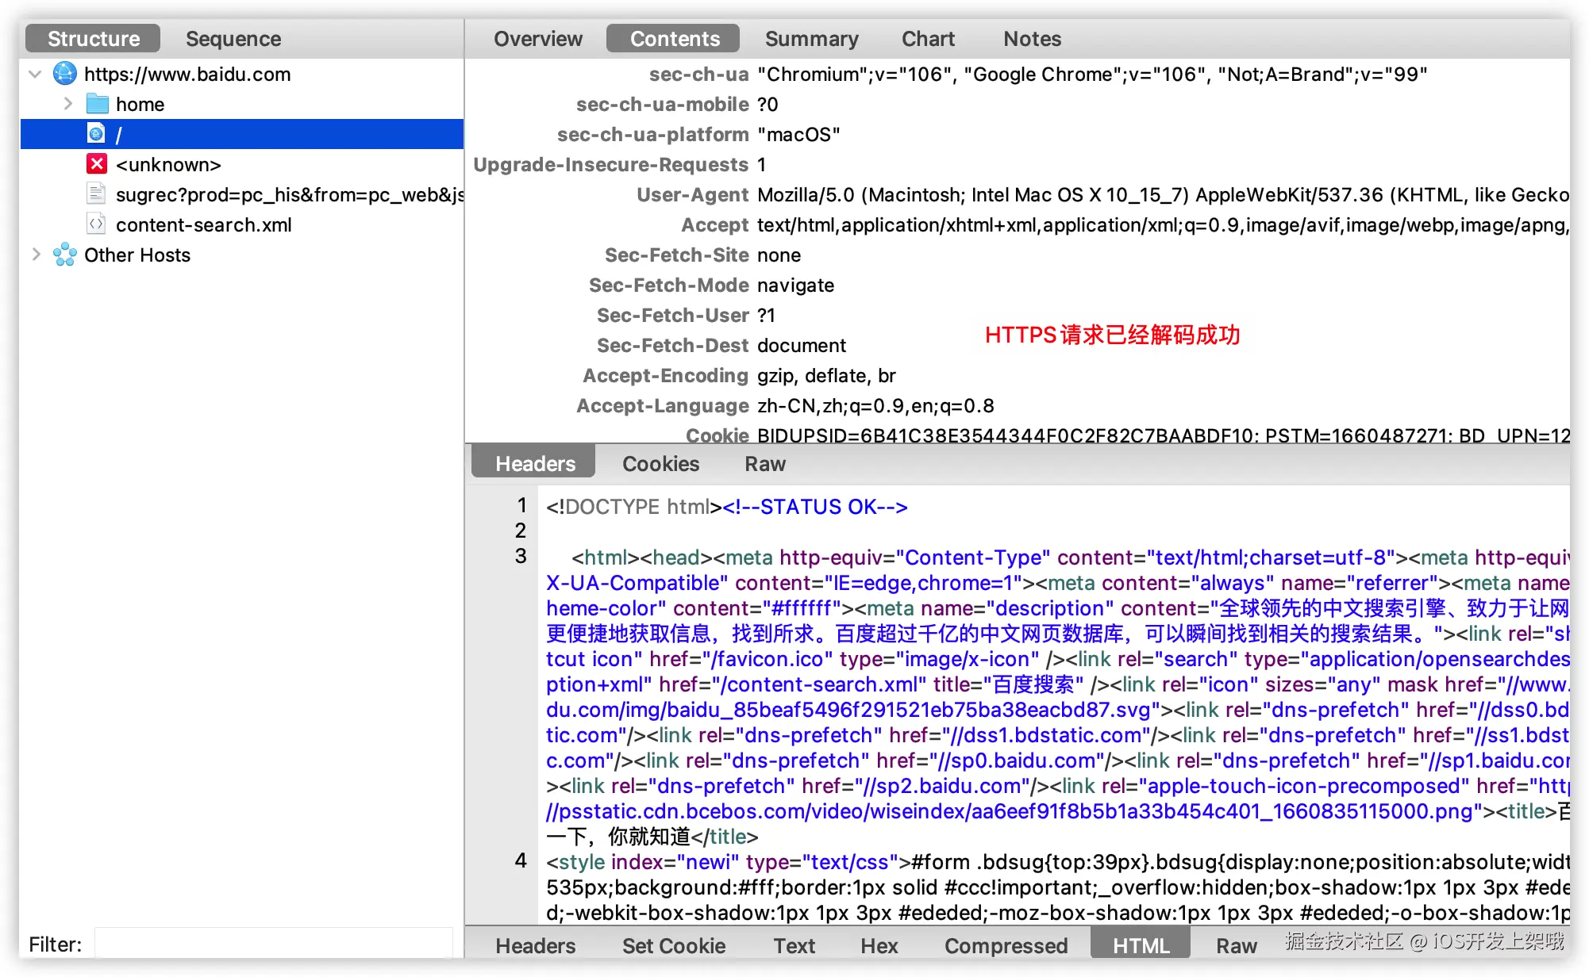The width and height of the screenshot is (1589, 977).
Task: Open the Cookies tab in request pane
Action: [660, 463]
